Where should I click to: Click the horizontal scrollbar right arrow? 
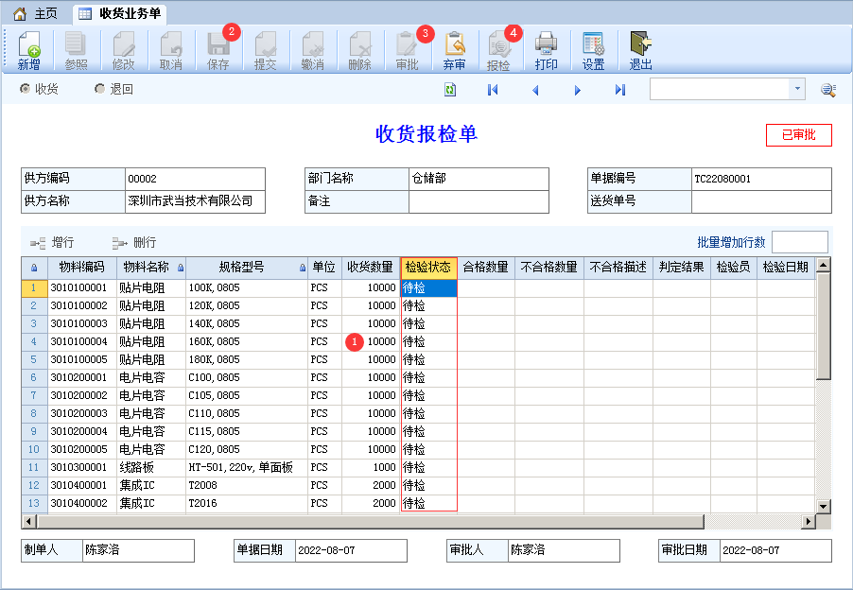[x=809, y=522]
